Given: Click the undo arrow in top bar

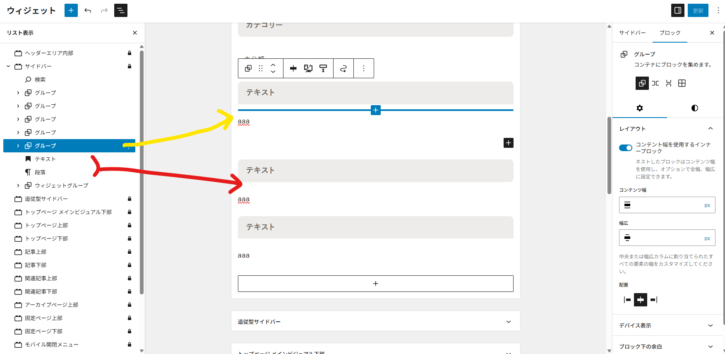Looking at the screenshot, I should click(88, 10).
